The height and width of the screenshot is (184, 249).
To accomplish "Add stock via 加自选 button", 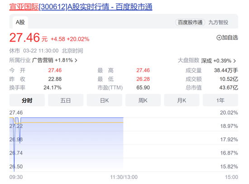I will (227, 38).
